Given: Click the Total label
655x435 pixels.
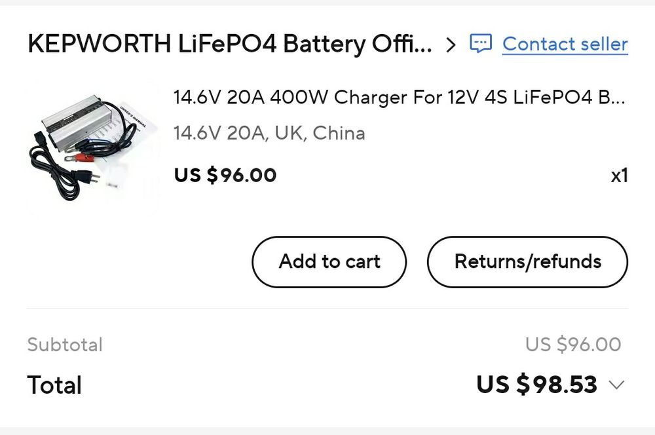Looking at the screenshot, I should tap(54, 385).
